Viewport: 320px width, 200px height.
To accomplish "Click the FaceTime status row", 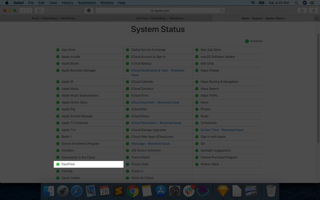I will coord(89,164).
